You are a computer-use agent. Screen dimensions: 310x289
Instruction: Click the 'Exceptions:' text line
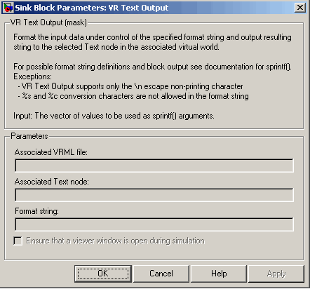coord(32,76)
